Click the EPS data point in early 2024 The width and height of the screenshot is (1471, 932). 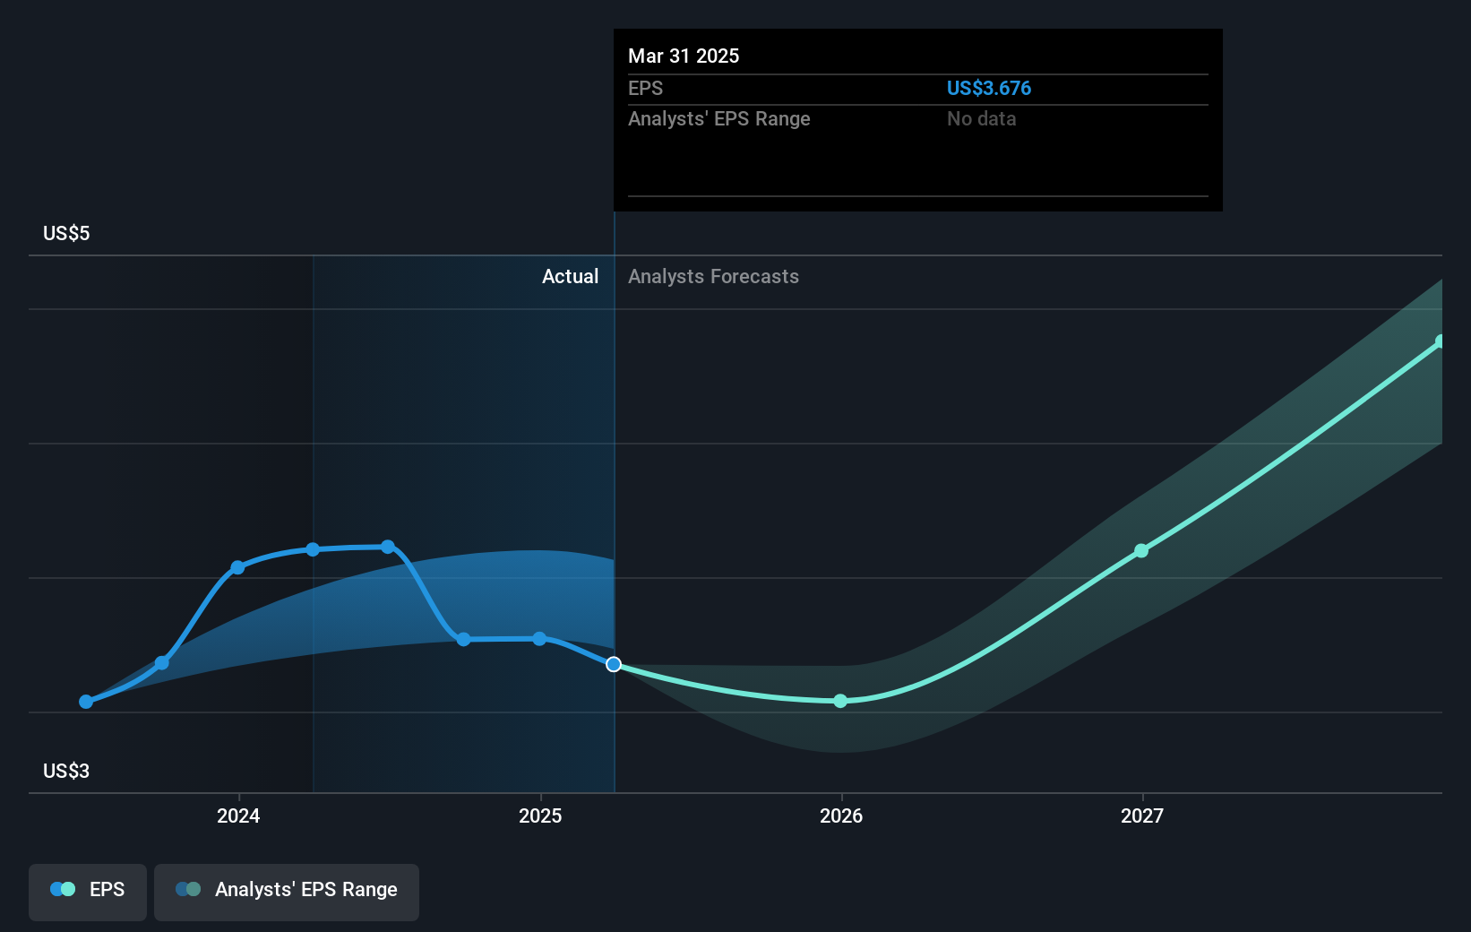[313, 549]
